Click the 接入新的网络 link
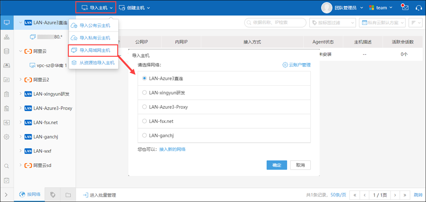 click(x=172, y=149)
